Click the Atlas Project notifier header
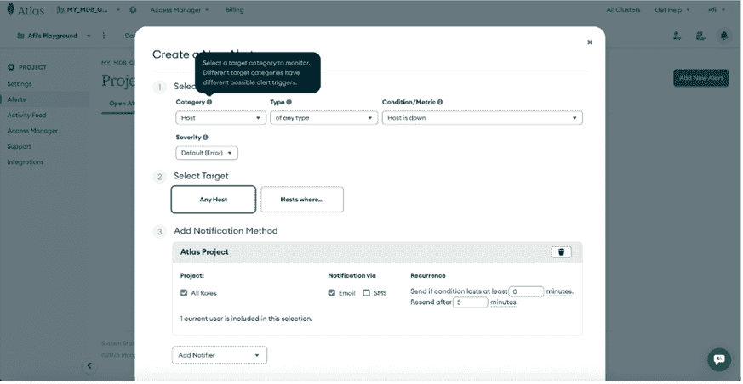Viewport: 743px width, 384px height. pos(377,252)
